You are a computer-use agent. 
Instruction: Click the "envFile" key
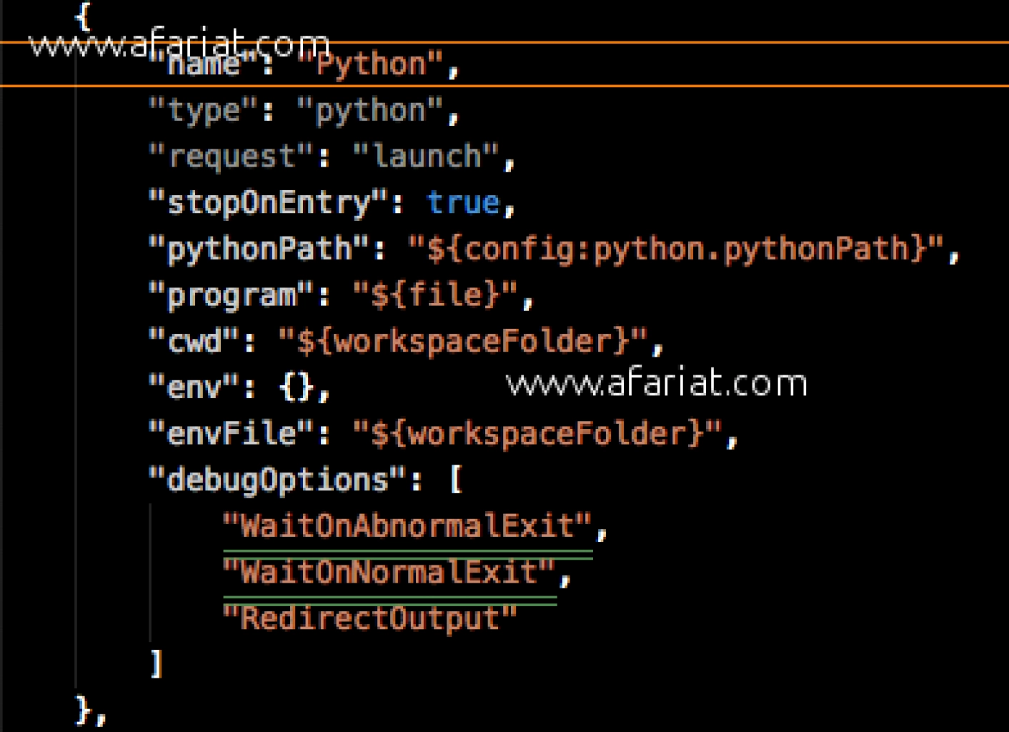click(230, 435)
